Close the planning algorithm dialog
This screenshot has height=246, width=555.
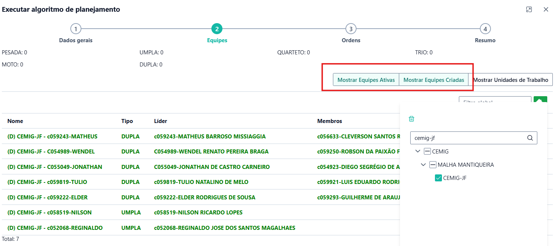click(546, 10)
